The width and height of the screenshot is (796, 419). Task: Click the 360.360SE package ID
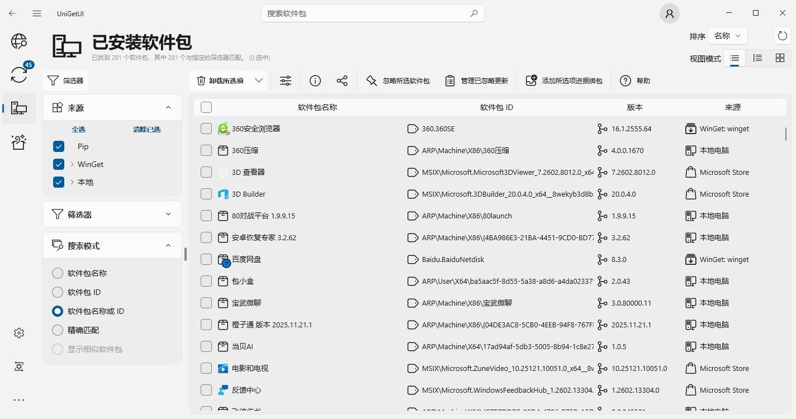coord(438,128)
